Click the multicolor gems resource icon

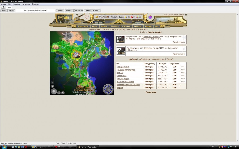click(137, 17)
